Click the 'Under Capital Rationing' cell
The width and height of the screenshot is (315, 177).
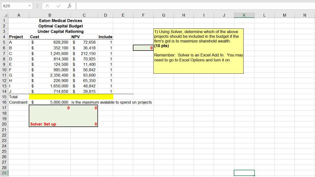(60, 31)
